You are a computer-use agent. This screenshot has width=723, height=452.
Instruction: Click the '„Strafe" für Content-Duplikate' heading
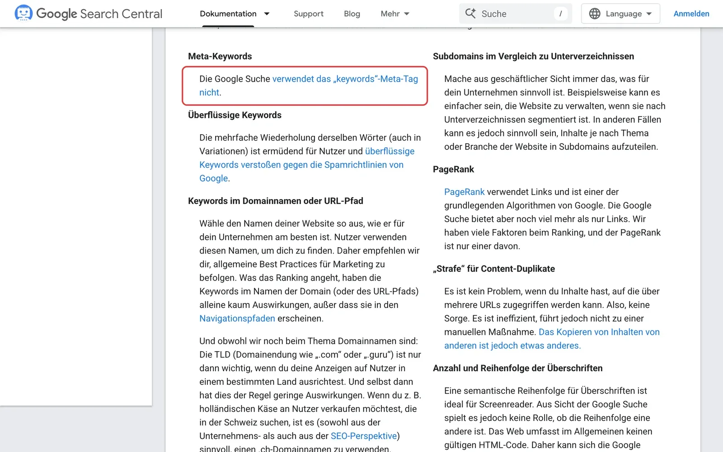click(x=494, y=268)
